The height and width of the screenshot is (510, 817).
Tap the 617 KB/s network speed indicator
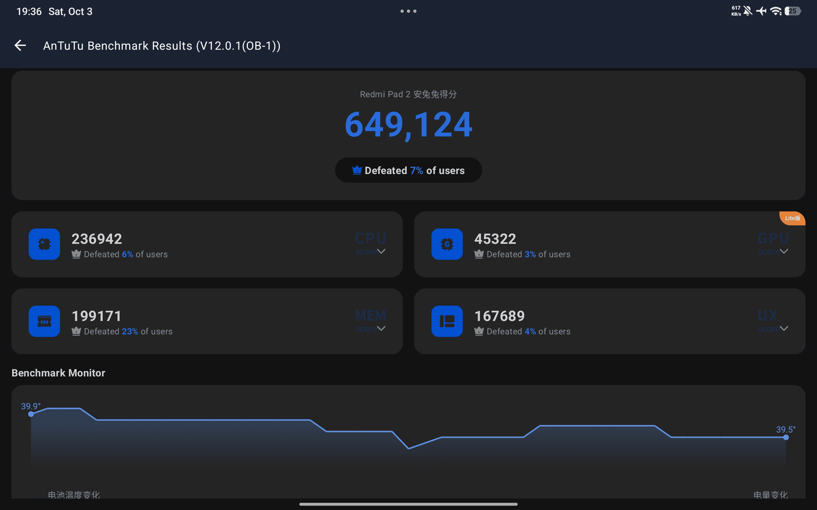pyautogui.click(x=736, y=11)
